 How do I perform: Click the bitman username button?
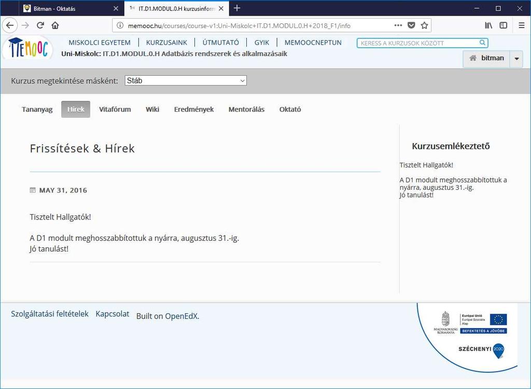tap(486, 59)
